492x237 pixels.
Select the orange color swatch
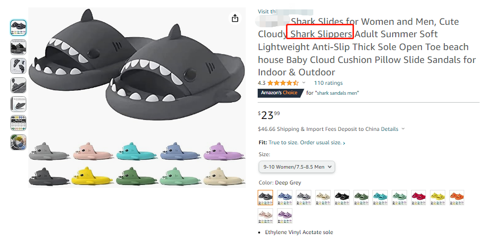[x=456, y=197]
